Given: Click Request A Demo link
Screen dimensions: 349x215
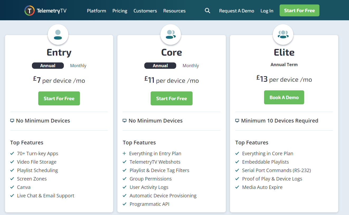Looking at the screenshot, I should click(x=237, y=11).
